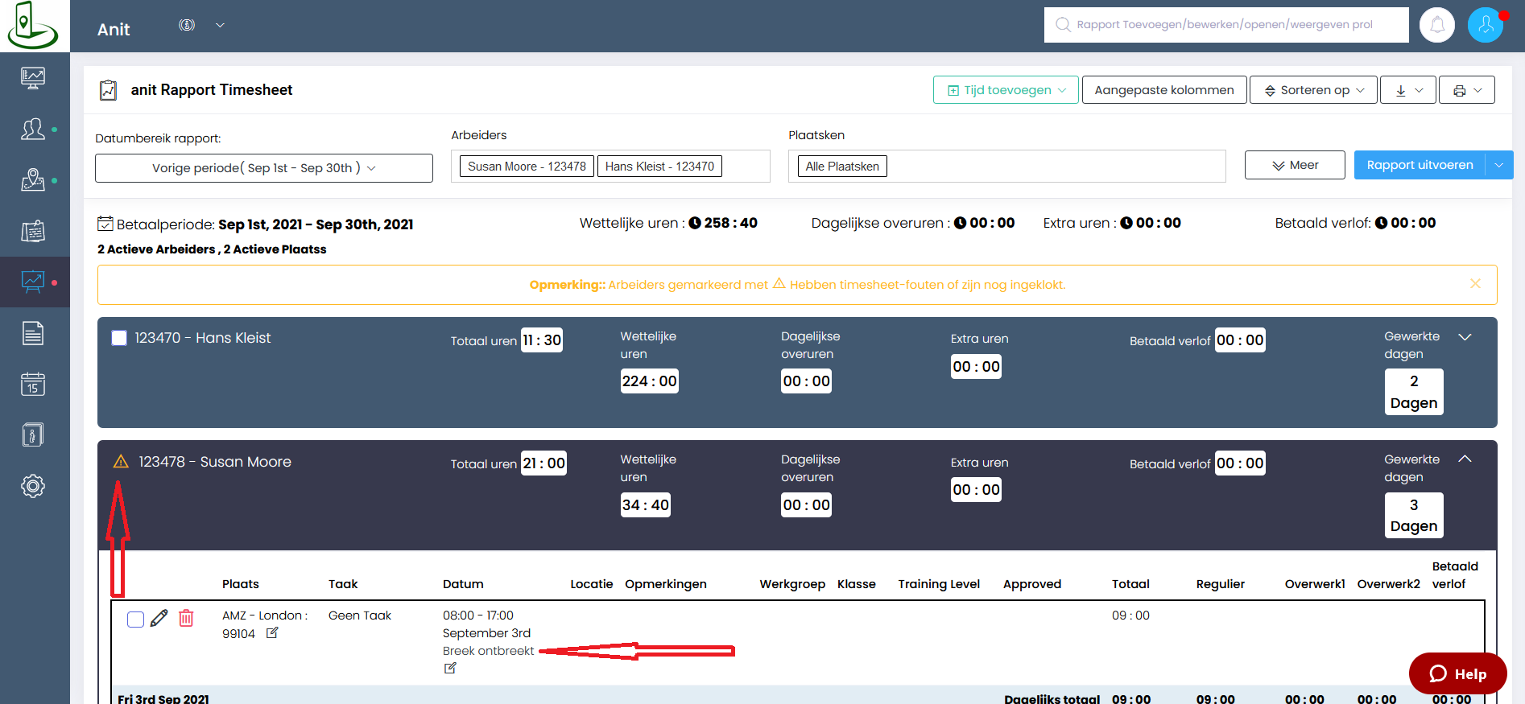Click the edit note icon below Breek ontbreekt

pos(450,669)
